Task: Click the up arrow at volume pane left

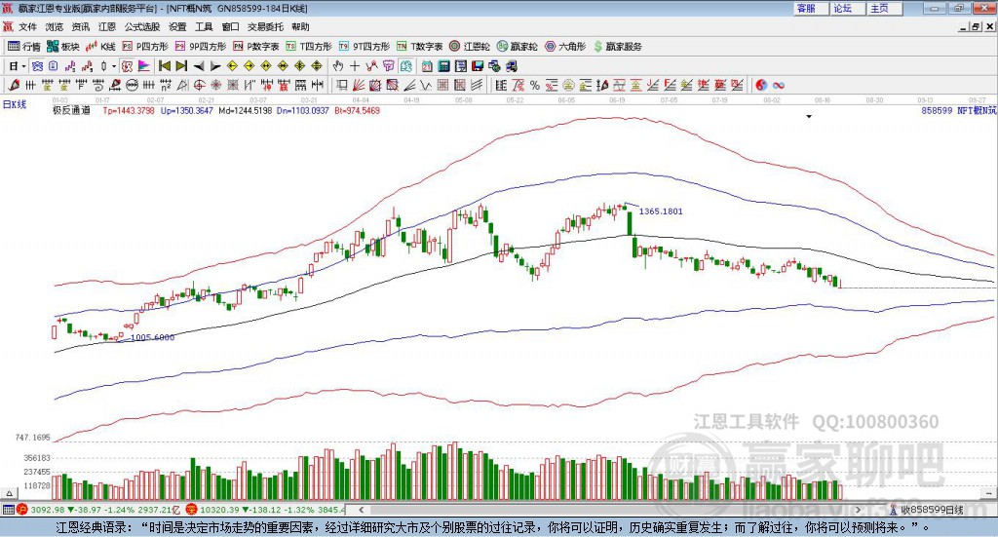Action: [x=9, y=493]
